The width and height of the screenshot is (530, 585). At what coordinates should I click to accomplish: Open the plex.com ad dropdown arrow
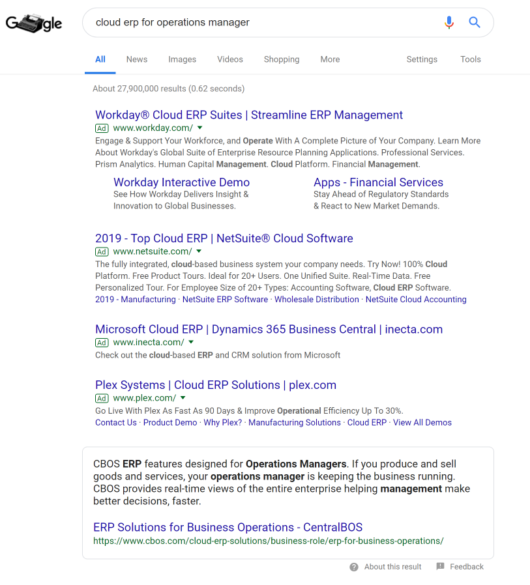click(183, 398)
